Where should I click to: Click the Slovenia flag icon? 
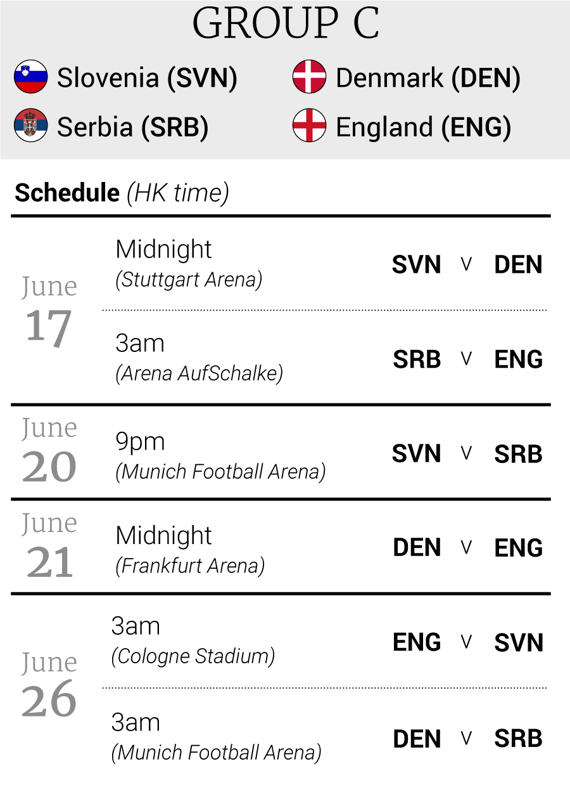31,77
